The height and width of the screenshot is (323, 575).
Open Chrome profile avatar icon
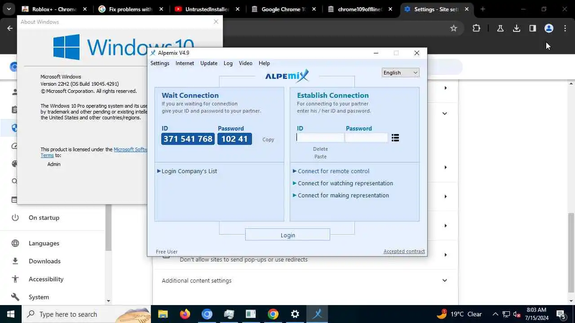pyautogui.click(x=549, y=28)
